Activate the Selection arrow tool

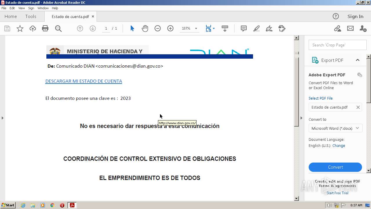point(132,28)
